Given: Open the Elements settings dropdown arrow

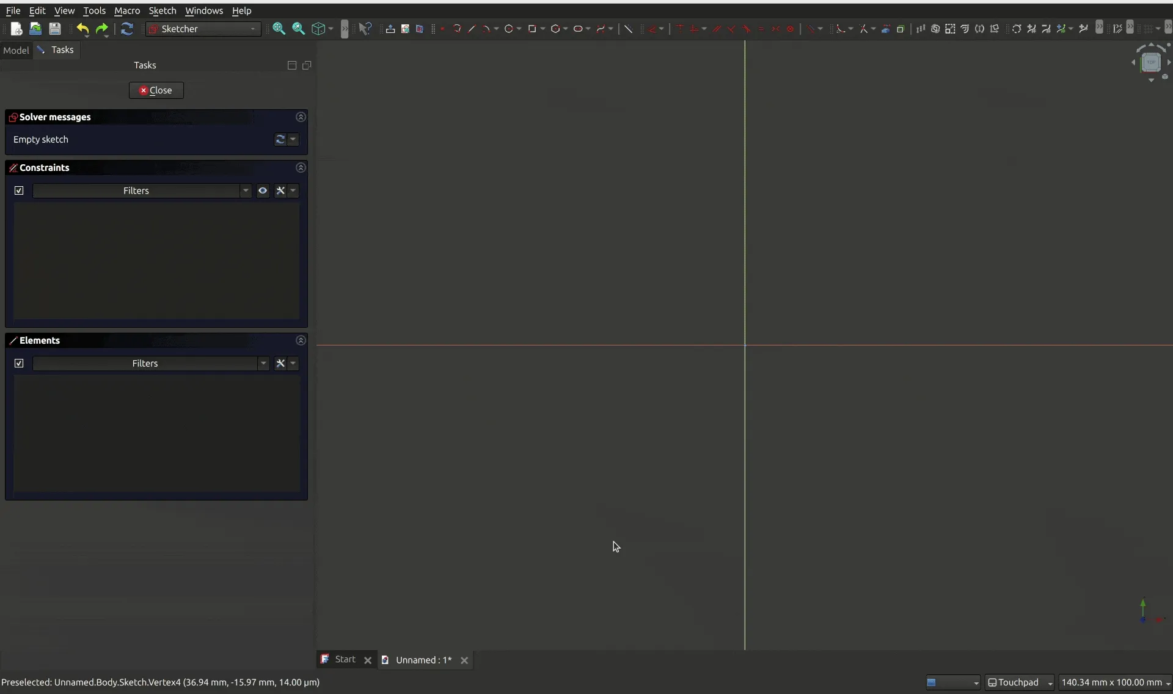Looking at the screenshot, I should 293,363.
